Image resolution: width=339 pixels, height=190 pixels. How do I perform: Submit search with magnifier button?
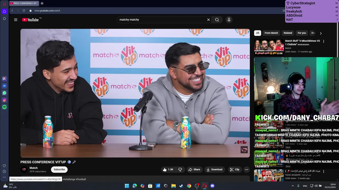[217, 20]
